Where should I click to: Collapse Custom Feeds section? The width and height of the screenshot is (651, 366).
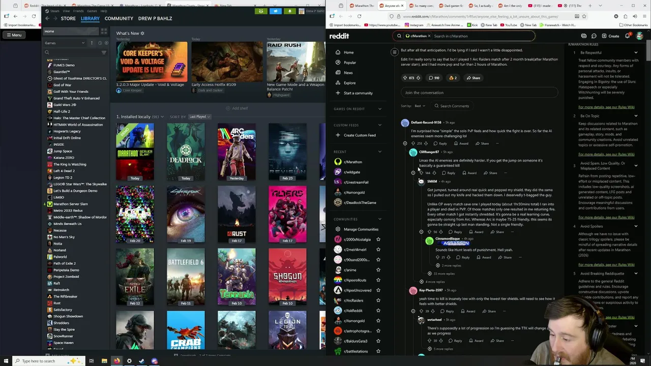[x=379, y=125]
